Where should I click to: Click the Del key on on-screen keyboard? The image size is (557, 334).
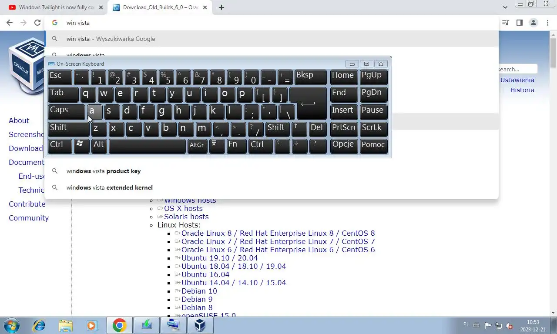pyautogui.click(x=318, y=129)
